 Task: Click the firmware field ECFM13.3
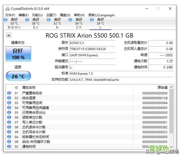click(x=92, y=43)
